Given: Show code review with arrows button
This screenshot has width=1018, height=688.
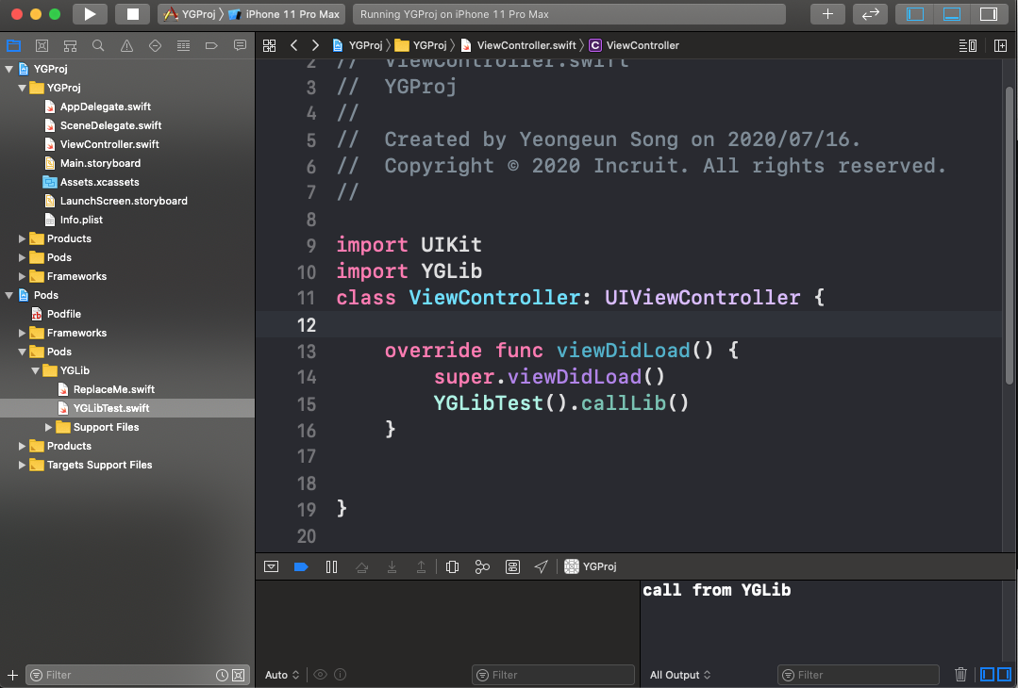Looking at the screenshot, I should 870,13.
